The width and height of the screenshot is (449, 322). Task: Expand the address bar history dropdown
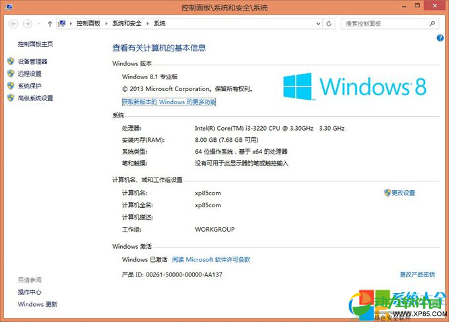click(x=317, y=24)
